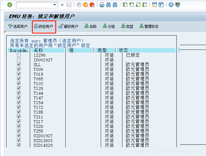This screenshot has height=156, width=206.
Task: Sort by 管理标志 button
Action: click(149, 26)
